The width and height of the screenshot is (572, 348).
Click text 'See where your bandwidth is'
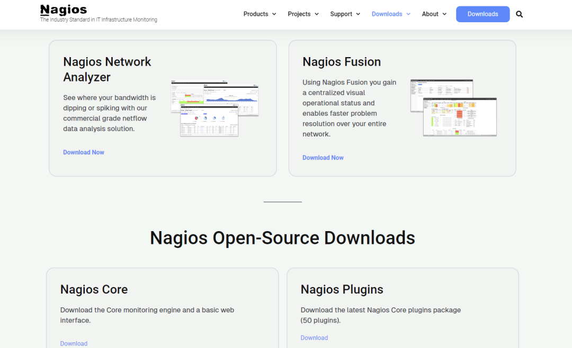tap(110, 98)
